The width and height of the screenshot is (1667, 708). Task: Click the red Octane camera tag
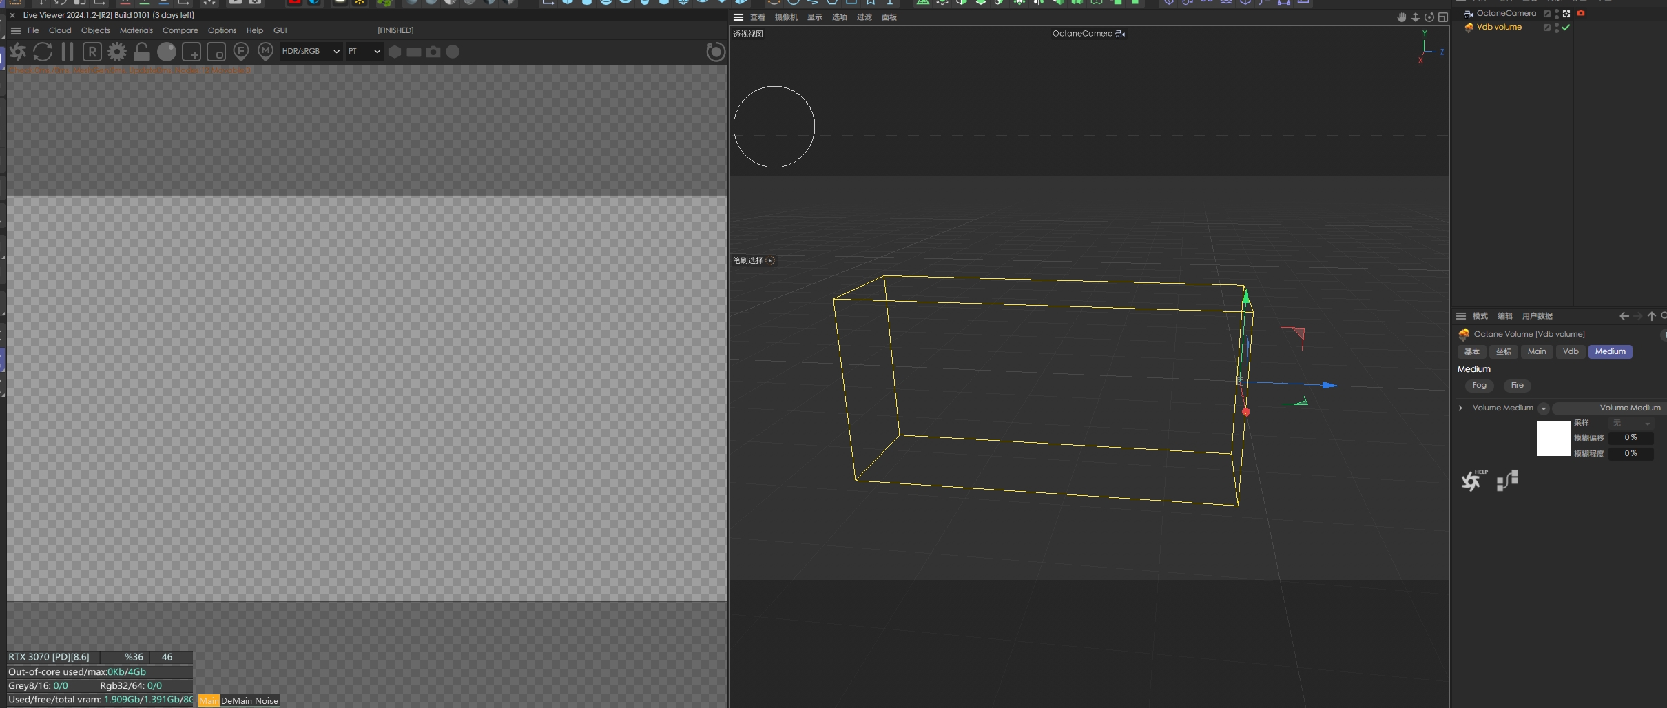coord(1581,13)
